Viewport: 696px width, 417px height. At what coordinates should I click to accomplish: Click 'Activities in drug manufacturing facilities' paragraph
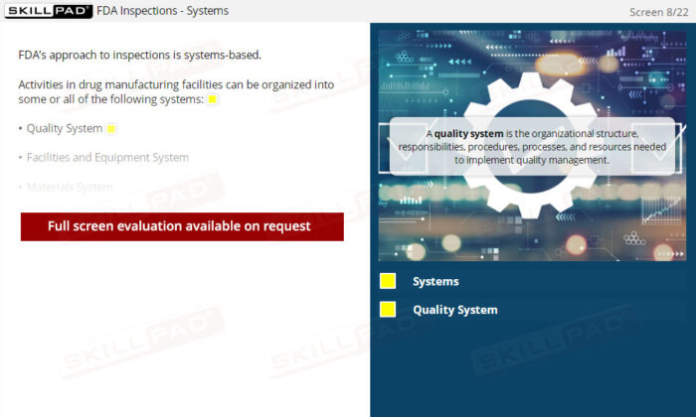[x=176, y=91]
